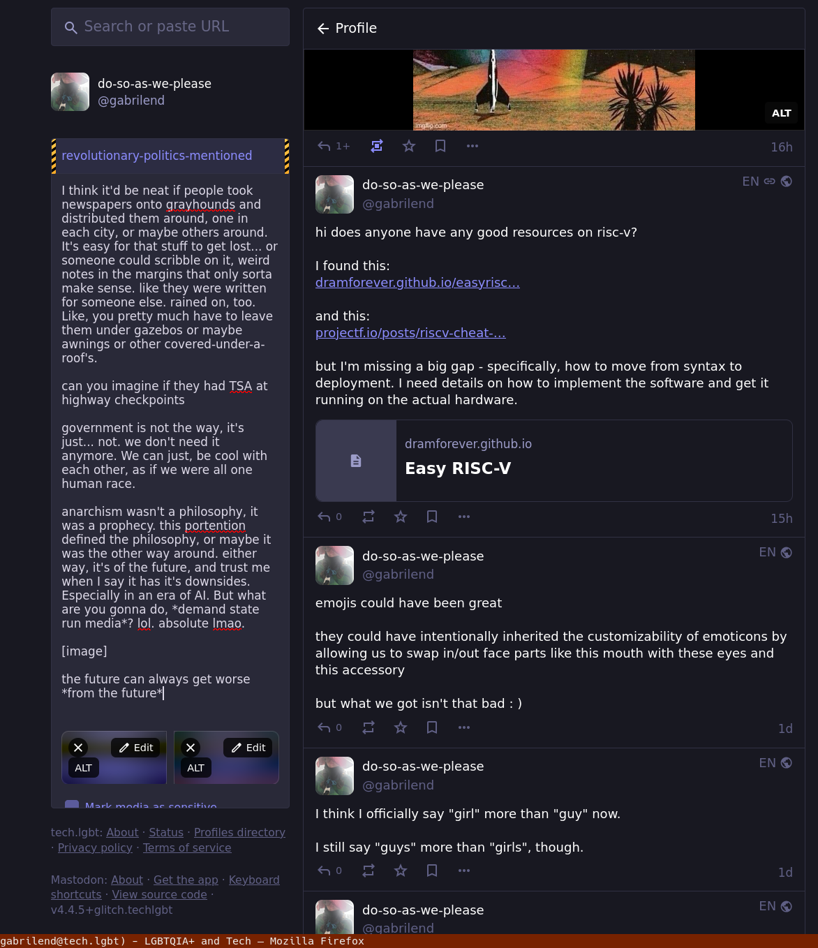
Task: Click the Search or paste URL field
Action: point(170,27)
